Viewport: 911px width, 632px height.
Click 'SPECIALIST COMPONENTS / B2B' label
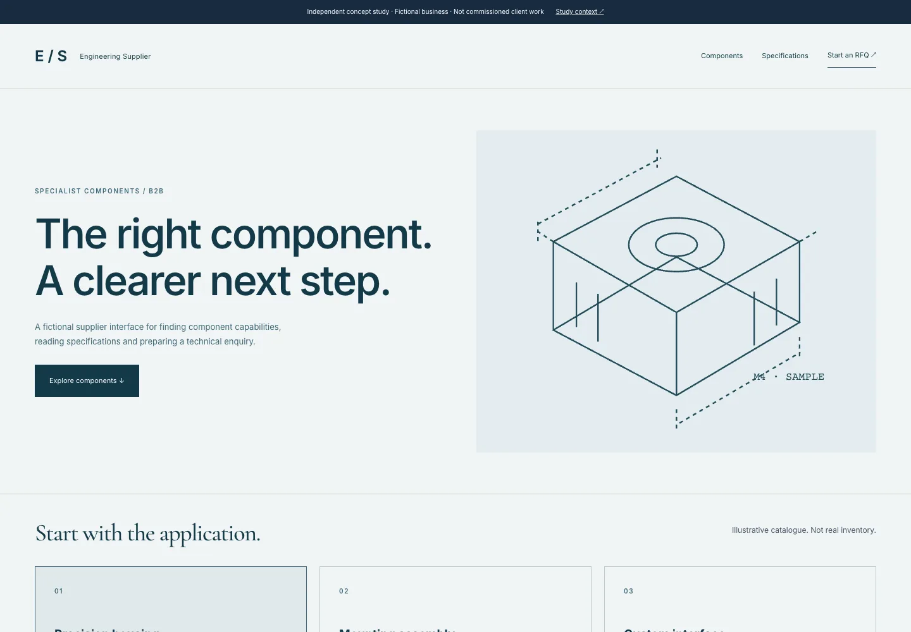click(x=99, y=191)
